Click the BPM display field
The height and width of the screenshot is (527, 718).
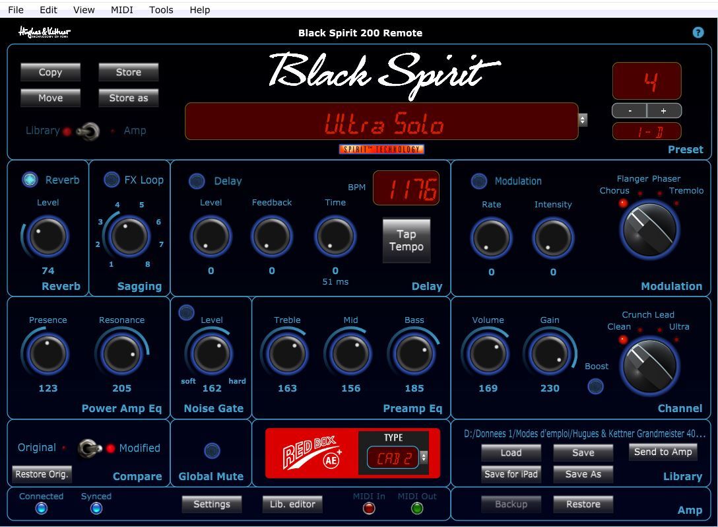tap(406, 188)
